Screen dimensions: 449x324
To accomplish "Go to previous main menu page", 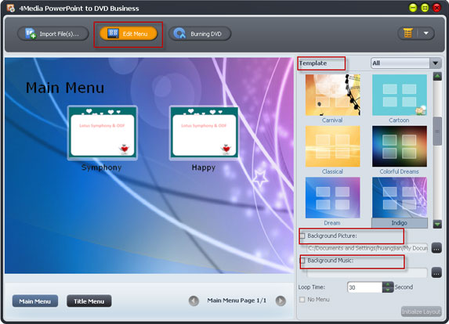I will [194, 301].
